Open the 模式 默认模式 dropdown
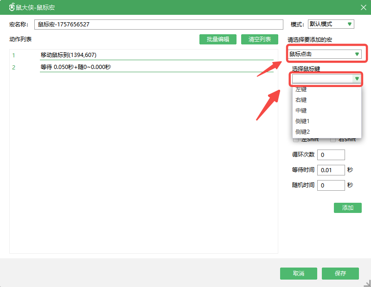 pyautogui.click(x=330, y=24)
